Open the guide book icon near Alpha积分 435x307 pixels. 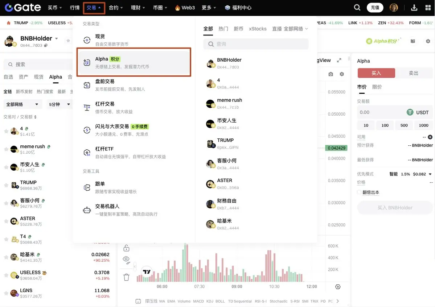(413, 41)
